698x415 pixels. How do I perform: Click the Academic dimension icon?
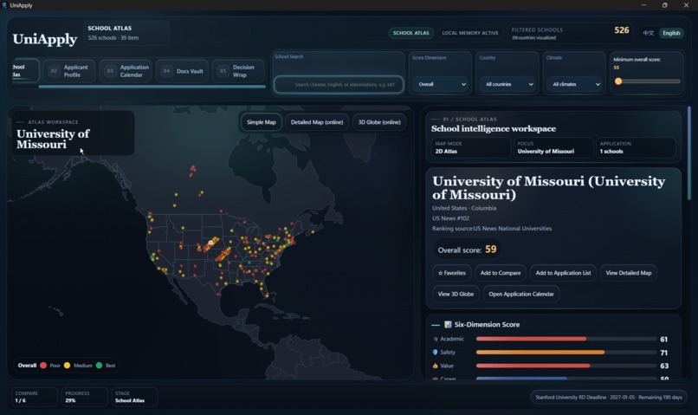436,339
